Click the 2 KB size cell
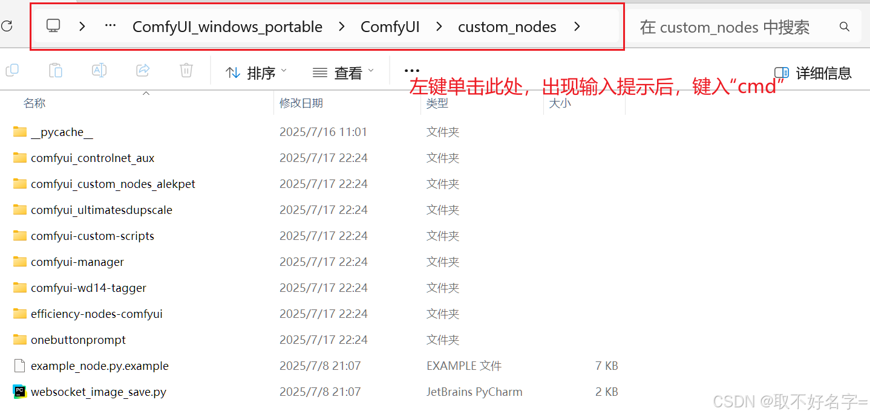 (x=606, y=392)
